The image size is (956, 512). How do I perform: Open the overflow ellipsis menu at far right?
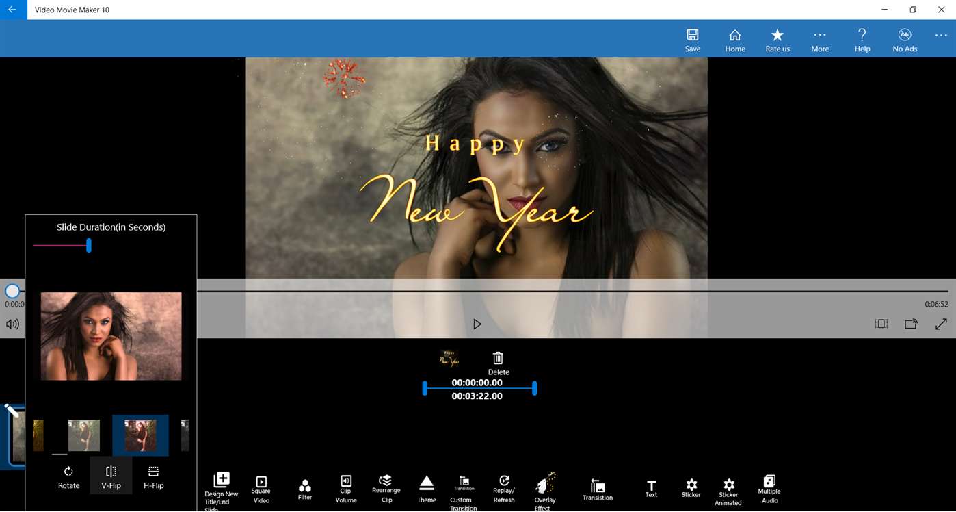click(941, 36)
